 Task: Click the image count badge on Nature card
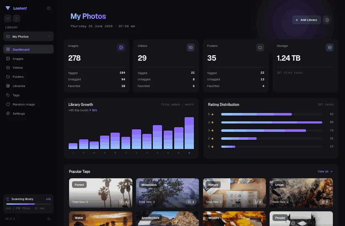258,202
